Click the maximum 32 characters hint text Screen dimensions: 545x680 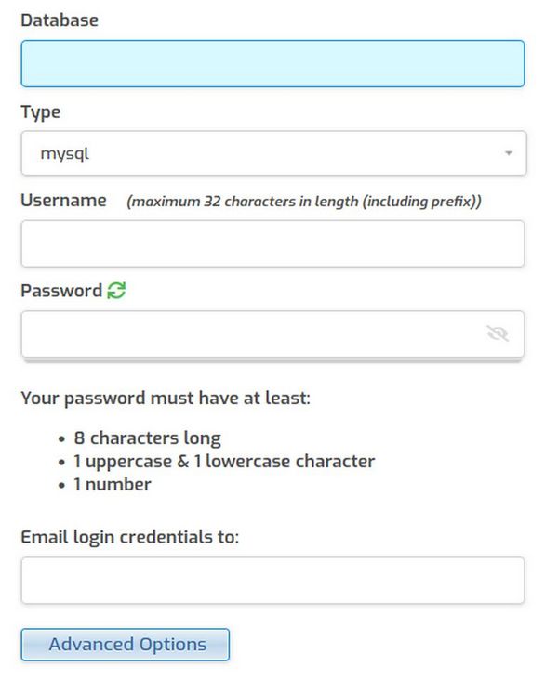304,202
